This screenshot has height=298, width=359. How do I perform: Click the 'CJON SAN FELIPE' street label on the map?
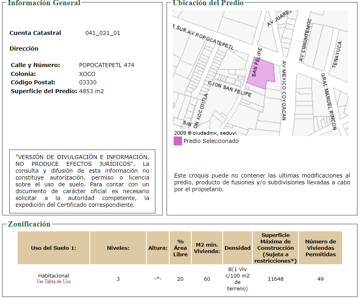coord(230,88)
